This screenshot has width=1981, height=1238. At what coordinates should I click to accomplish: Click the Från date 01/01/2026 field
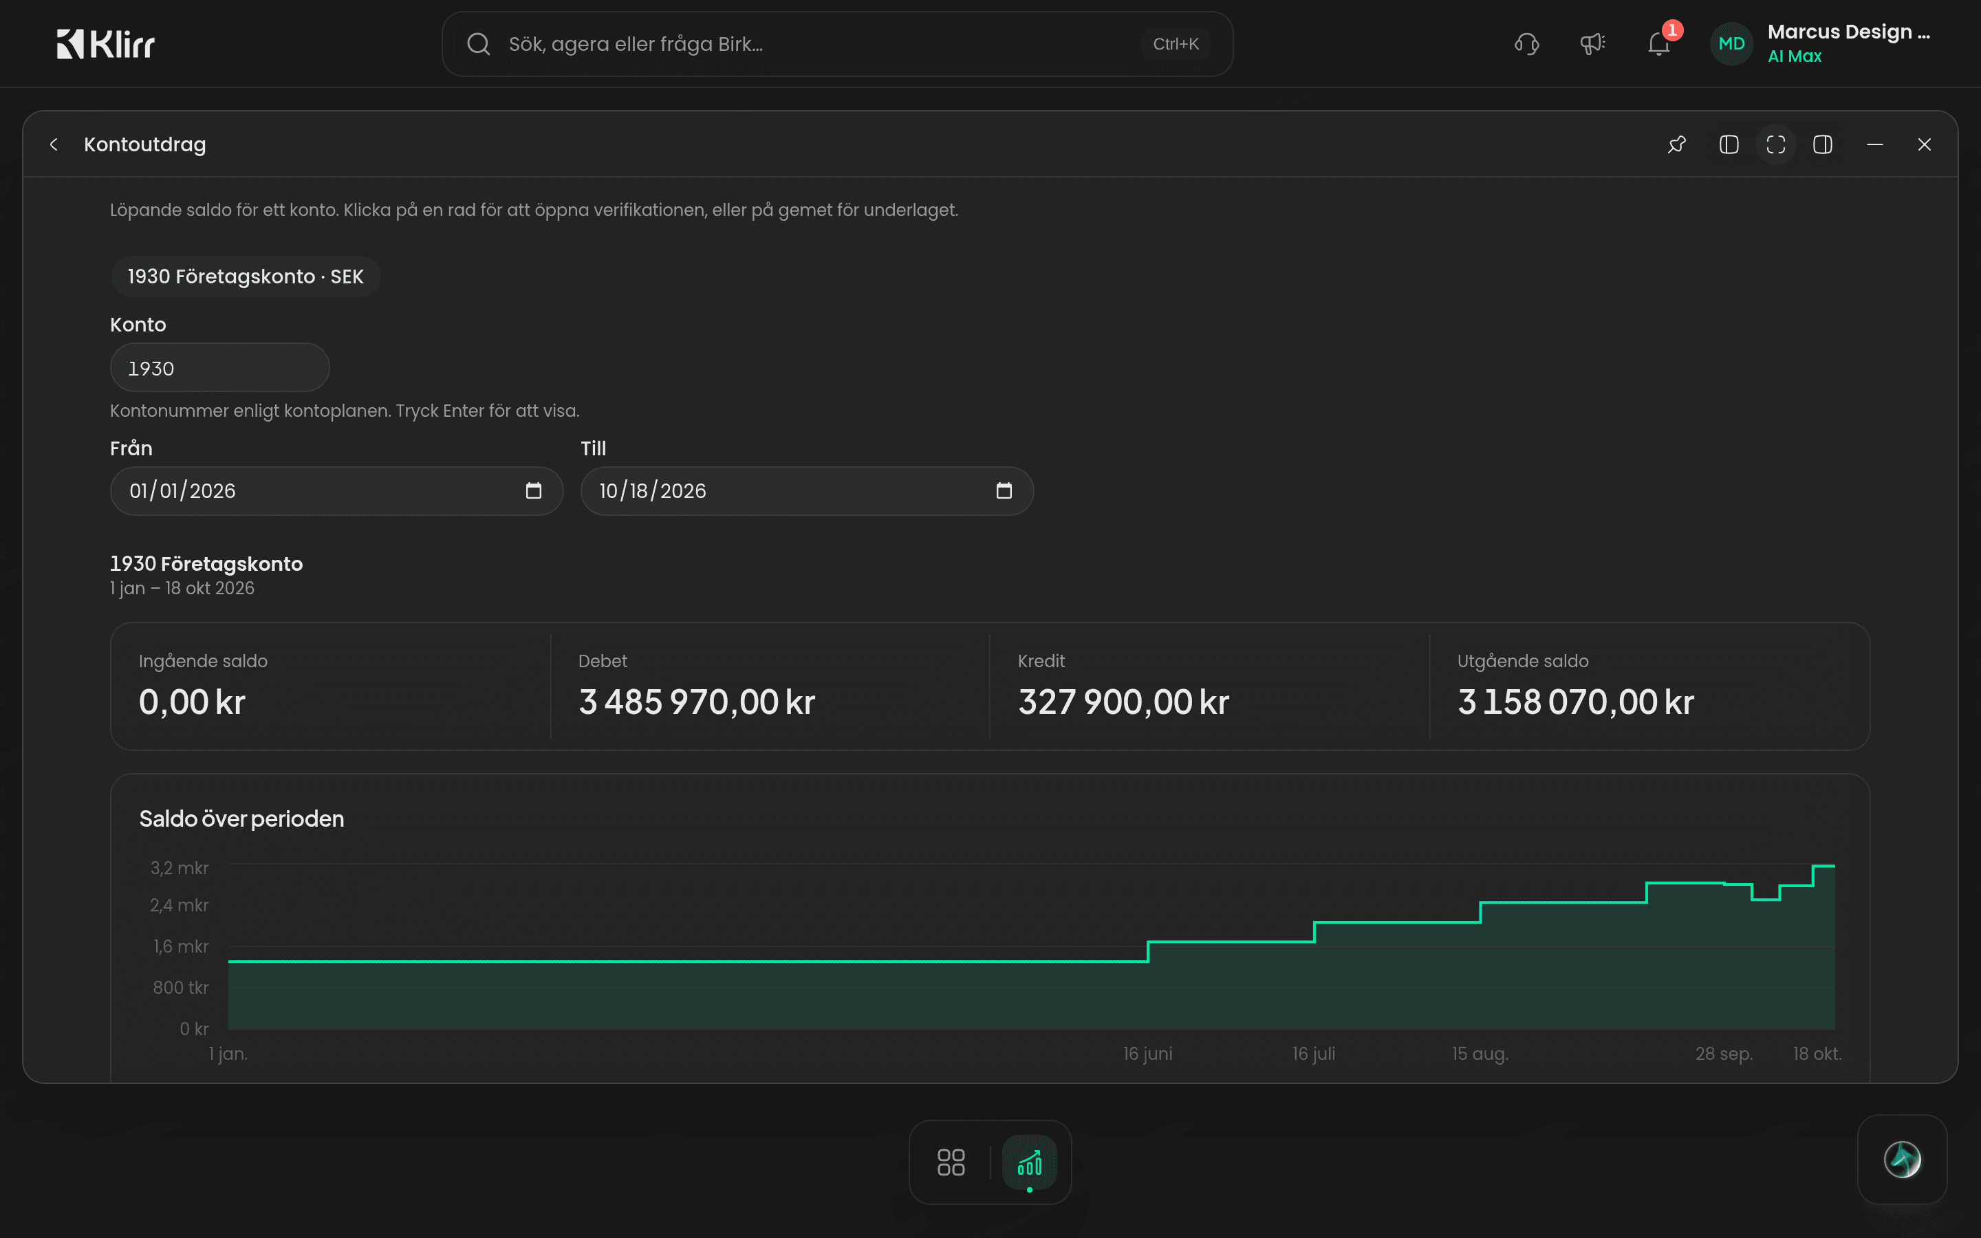coord(336,490)
